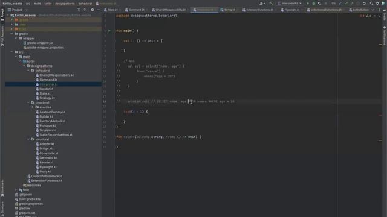Open the run configuration dropdown
387x217 pixels.
click(x=290, y=4)
